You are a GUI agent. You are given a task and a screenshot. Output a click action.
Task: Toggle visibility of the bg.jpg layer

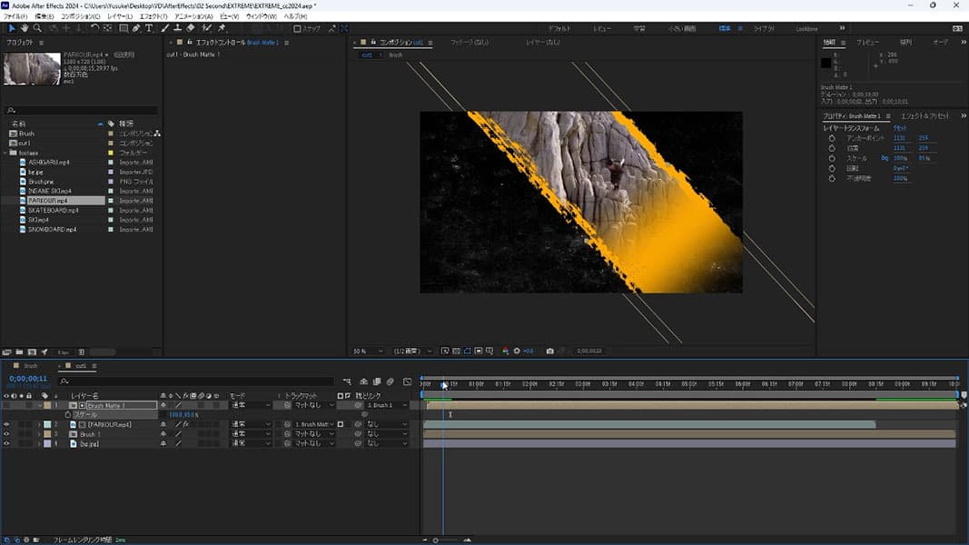point(6,443)
